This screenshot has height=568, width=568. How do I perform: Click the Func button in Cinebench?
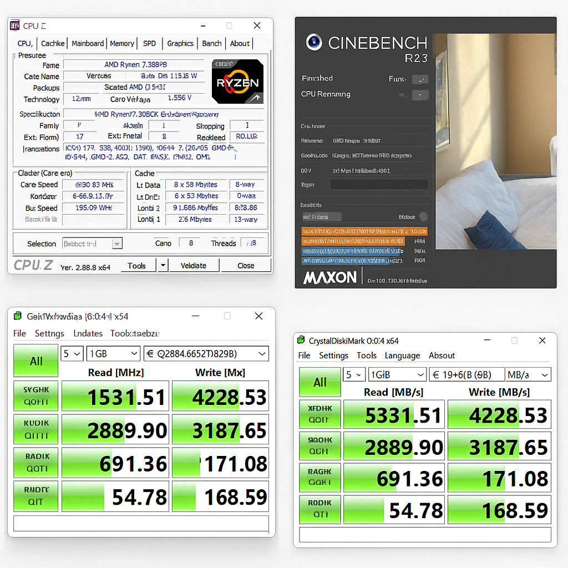tap(420, 80)
